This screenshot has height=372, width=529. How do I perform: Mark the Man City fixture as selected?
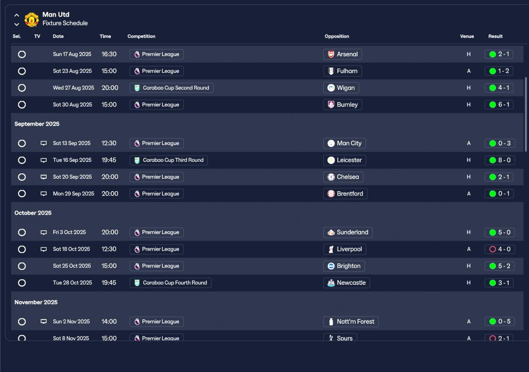22,143
